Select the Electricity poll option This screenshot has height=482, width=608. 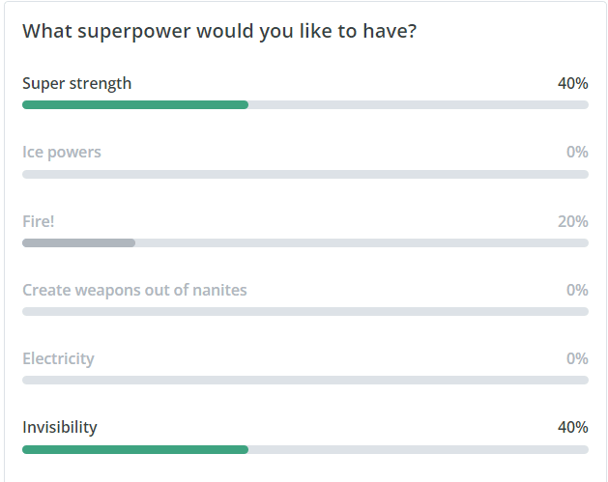click(58, 358)
